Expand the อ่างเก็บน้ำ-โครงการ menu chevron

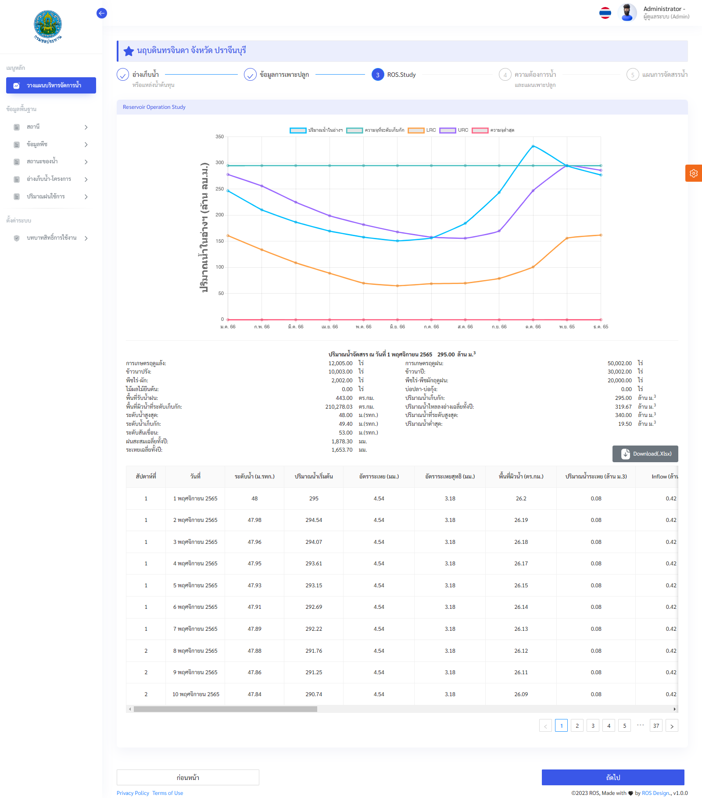tap(86, 179)
